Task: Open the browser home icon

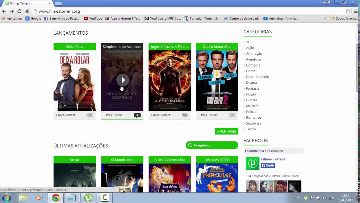Action: click(x=27, y=11)
